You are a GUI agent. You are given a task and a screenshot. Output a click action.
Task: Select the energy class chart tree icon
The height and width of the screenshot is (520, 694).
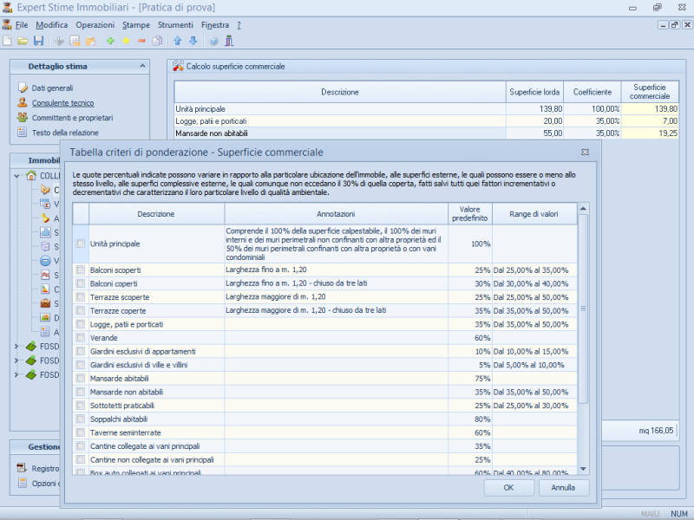pyautogui.click(x=45, y=289)
